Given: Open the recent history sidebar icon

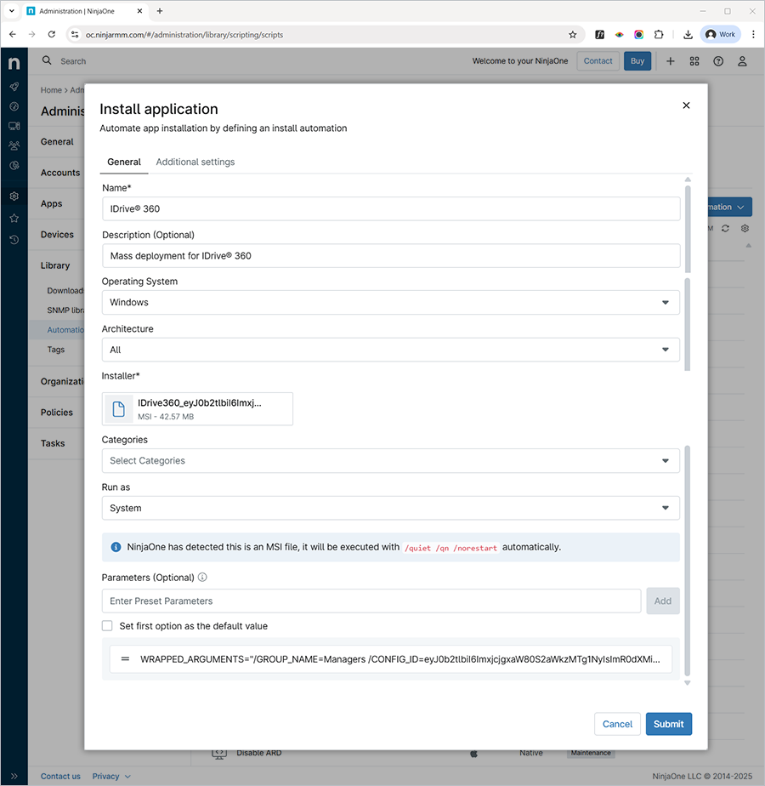Looking at the screenshot, I should coord(14,240).
